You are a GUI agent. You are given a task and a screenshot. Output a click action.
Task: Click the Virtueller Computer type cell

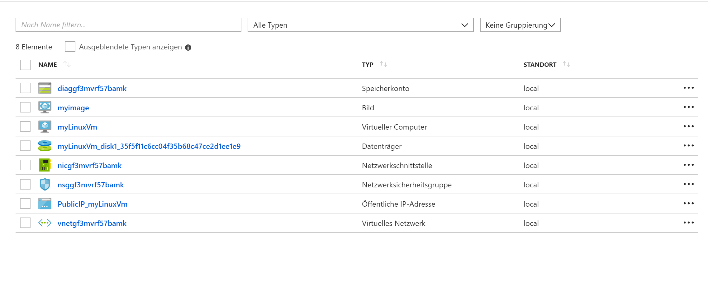click(x=394, y=127)
